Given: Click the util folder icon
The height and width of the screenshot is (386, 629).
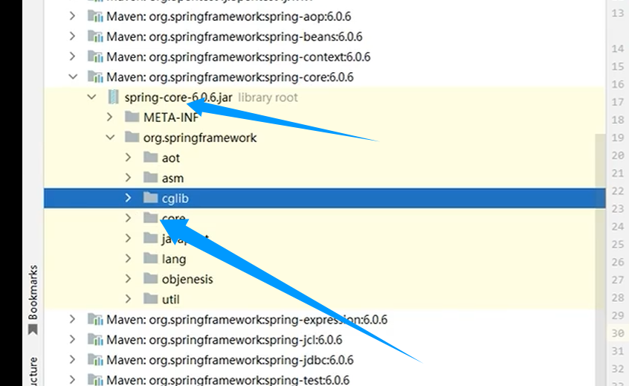Looking at the screenshot, I should pyautogui.click(x=150, y=298).
